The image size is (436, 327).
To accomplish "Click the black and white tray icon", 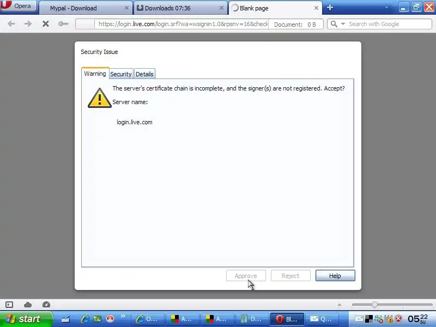I will (x=369, y=319).
